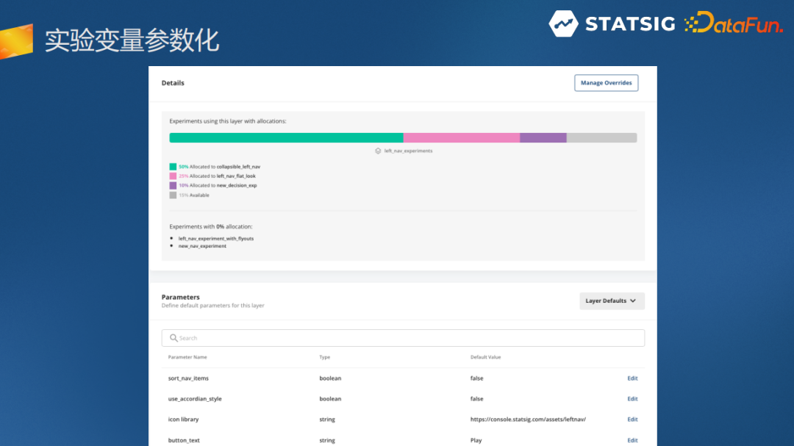Image resolution: width=794 pixels, height=446 pixels.
Task: Open the Layer Defaults dropdown
Action: (x=611, y=301)
